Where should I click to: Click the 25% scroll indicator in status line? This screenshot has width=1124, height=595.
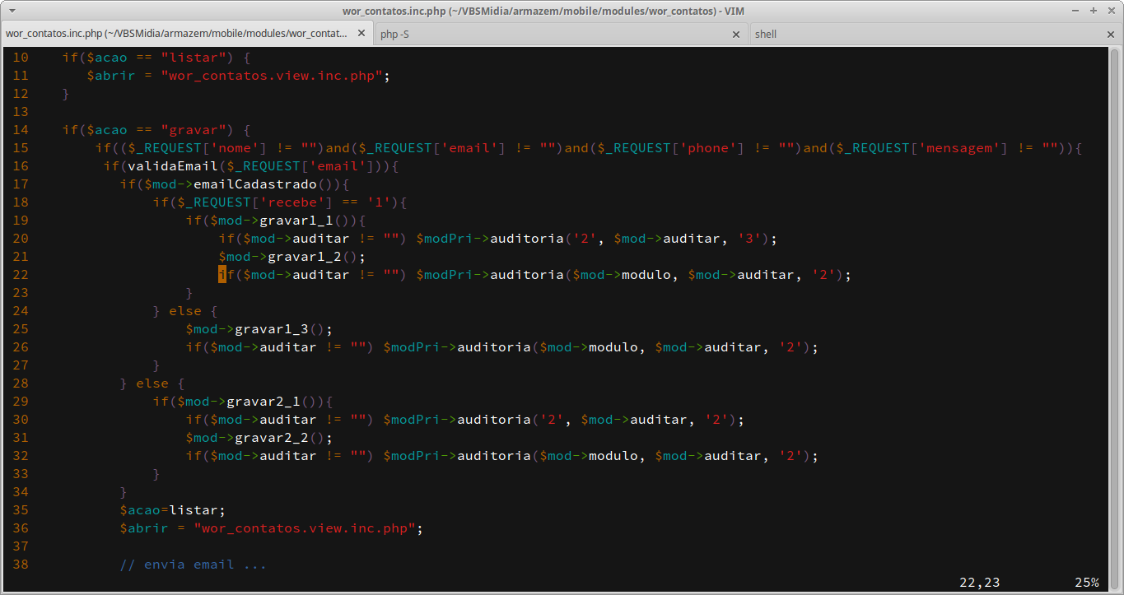pyautogui.click(x=1087, y=583)
